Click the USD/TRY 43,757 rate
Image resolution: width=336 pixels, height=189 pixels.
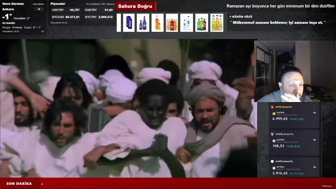tap(66, 10)
